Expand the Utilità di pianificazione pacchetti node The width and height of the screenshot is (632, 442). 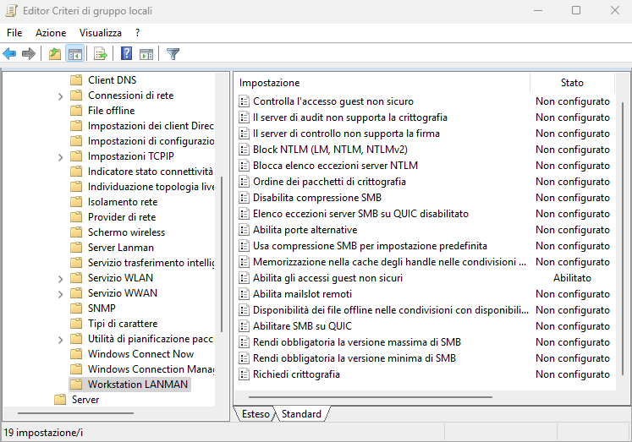[60, 340]
